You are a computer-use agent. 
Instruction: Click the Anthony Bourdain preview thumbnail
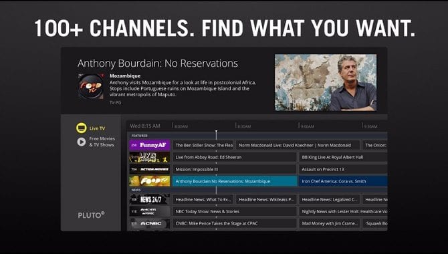click(x=326, y=82)
